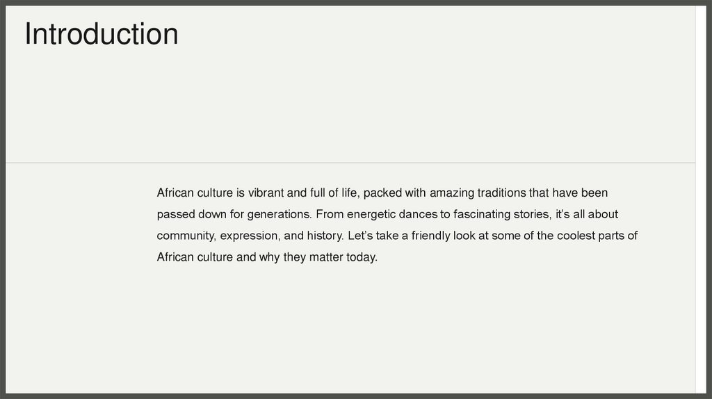Click the words "all about" ending the second line
This screenshot has width=712, height=399.
click(x=596, y=214)
